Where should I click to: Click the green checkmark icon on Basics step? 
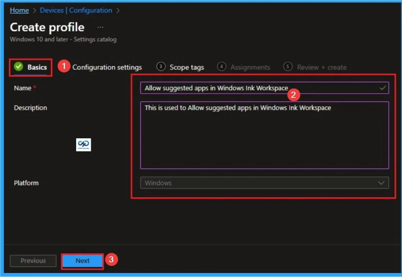pyautogui.click(x=19, y=67)
